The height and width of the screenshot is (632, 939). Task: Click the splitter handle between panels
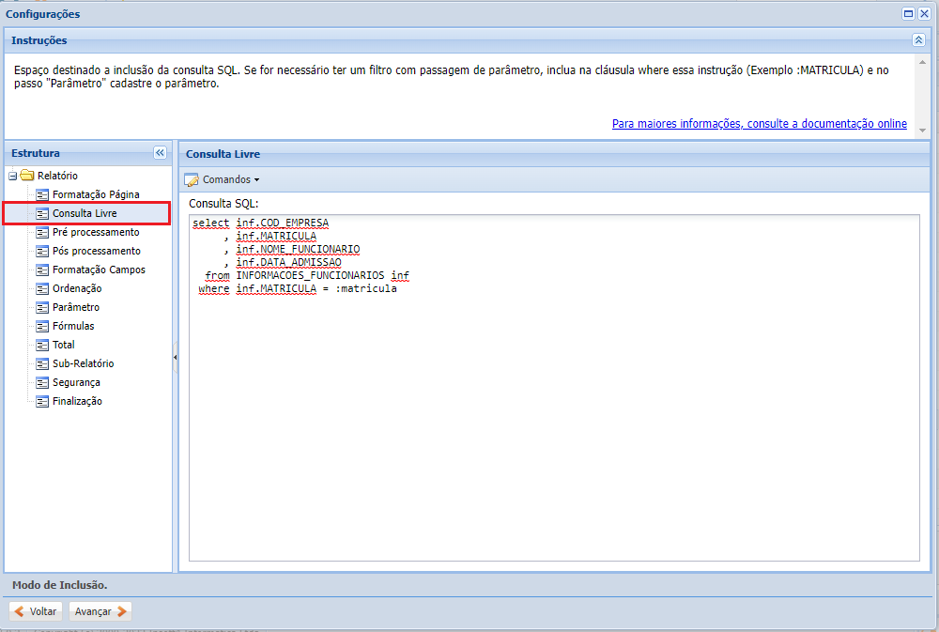tap(176, 358)
